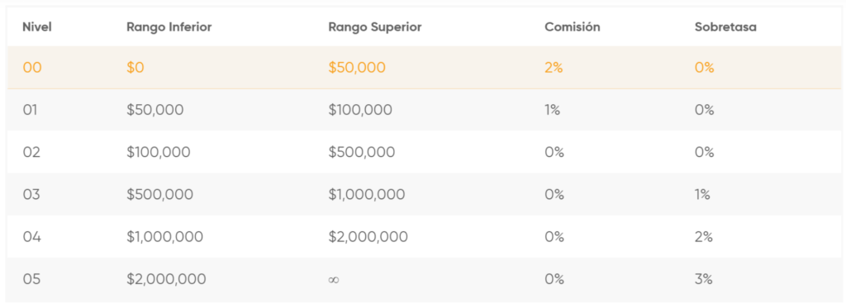Click the $500,000 upper range of level 02
The height and width of the screenshot is (308, 846).
click(362, 152)
